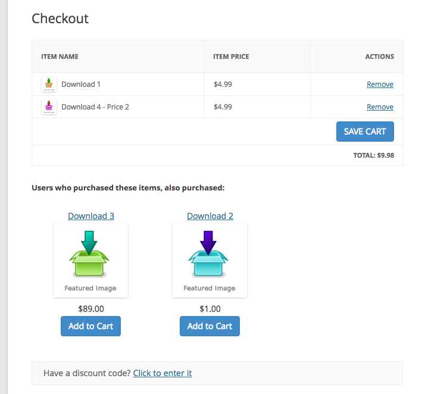Select the Download 1 item name text
This screenshot has height=394, width=425.
[x=81, y=85]
